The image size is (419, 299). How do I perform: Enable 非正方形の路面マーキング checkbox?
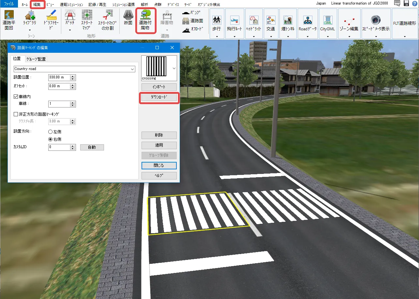16,114
